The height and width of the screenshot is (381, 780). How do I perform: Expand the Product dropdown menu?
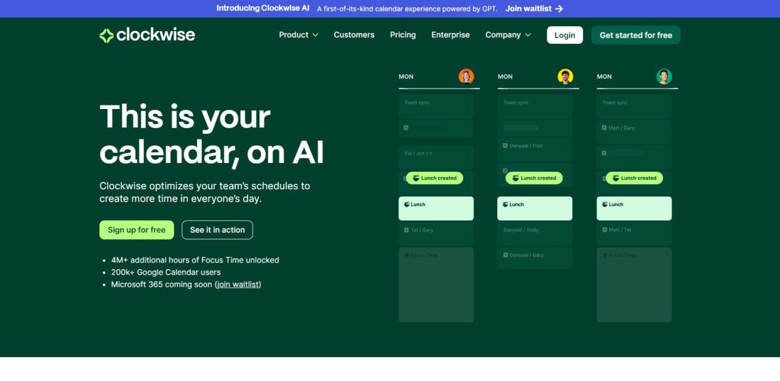[x=299, y=35]
